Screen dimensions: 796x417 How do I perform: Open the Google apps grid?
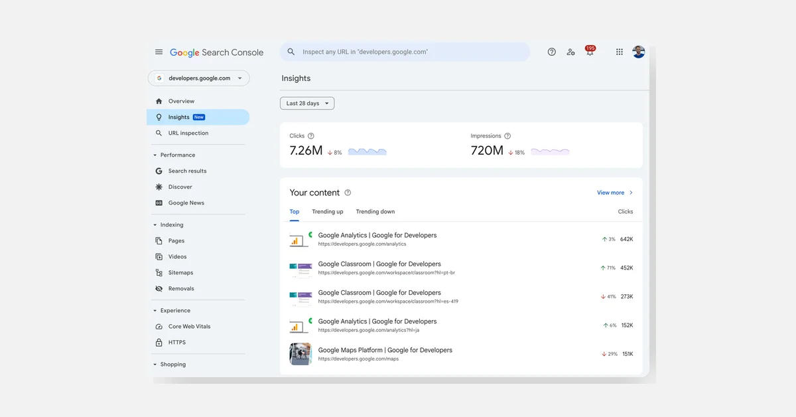(620, 52)
